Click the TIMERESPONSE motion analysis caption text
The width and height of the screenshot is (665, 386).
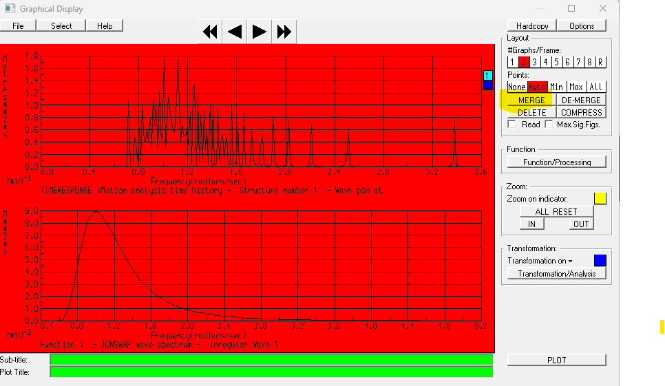[211, 190]
